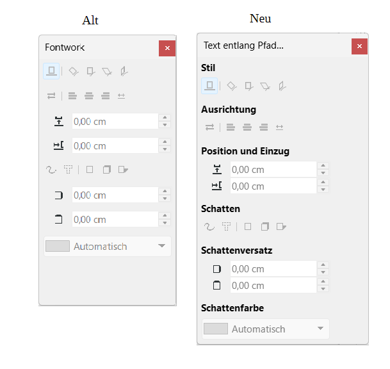Toggle Text Contour icon in Schatten section
Screen dimensions: 390x369
(x=226, y=226)
